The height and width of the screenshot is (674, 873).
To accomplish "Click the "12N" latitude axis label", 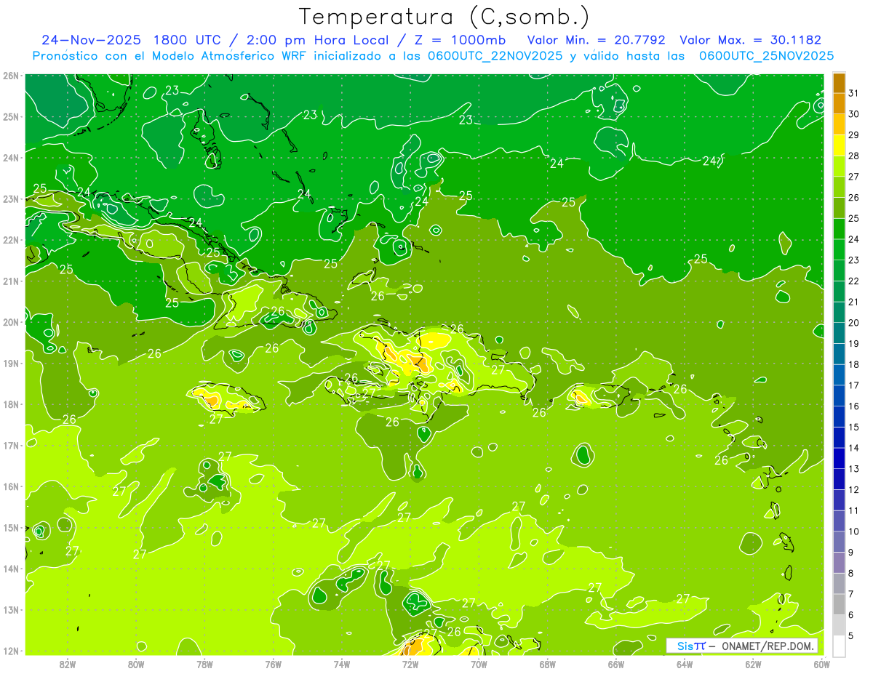I will pos(10,651).
